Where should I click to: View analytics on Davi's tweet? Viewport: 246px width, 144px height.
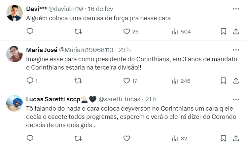click(175, 31)
